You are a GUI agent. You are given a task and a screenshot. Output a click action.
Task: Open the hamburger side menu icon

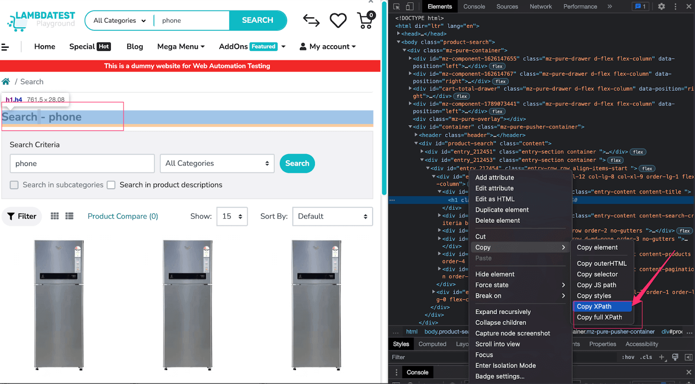click(5, 47)
